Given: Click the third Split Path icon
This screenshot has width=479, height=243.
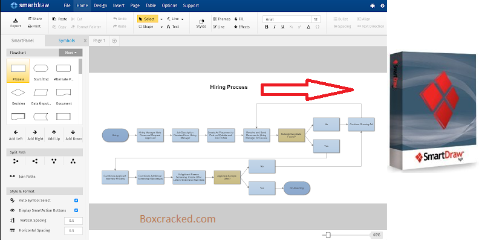Looking at the screenshot, I should pyautogui.click(x=54, y=161).
